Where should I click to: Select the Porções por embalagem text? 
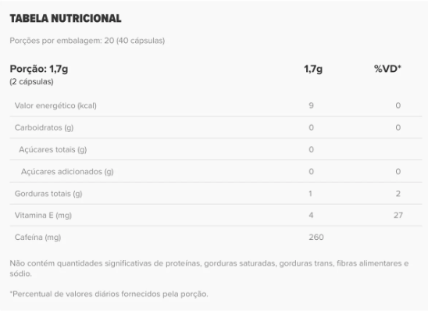point(87,41)
